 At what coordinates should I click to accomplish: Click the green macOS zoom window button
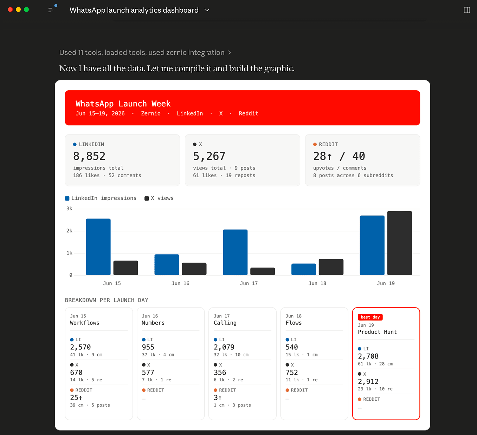pos(26,9)
